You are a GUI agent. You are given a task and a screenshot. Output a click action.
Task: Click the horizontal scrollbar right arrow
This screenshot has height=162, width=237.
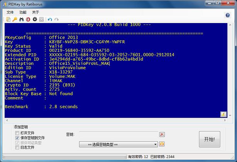click(225, 120)
